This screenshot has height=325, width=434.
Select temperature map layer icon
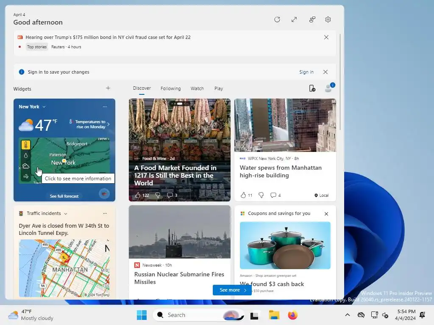pos(26,145)
